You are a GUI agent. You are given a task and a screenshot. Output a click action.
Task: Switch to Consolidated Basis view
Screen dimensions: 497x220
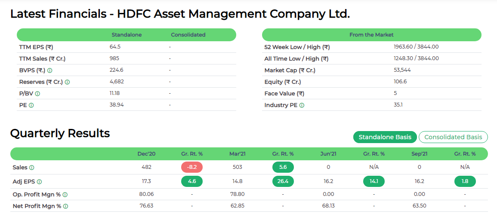[x=453, y=137]
